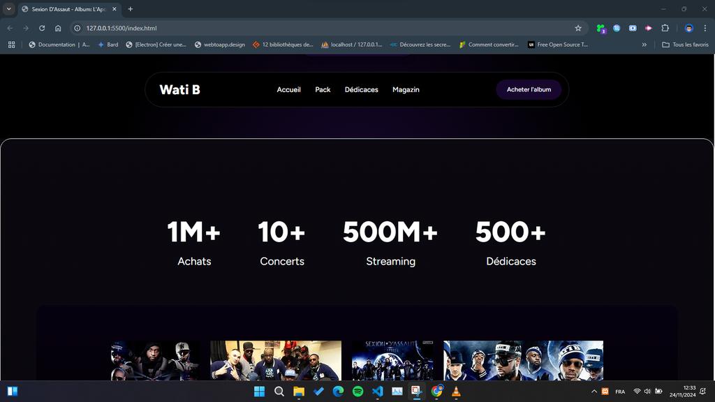Open the indoor group photo thumbnail
Image resolution: width=715 pixels, height=402 pixels.
point(275,361)
